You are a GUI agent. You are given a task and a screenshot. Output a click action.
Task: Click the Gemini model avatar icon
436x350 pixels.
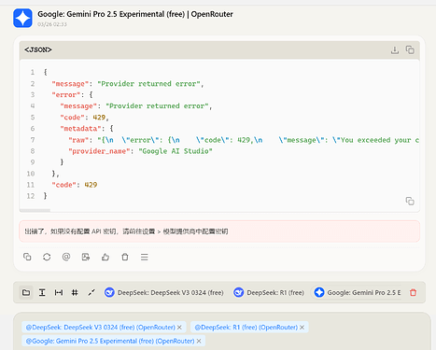tap(22, 18)
